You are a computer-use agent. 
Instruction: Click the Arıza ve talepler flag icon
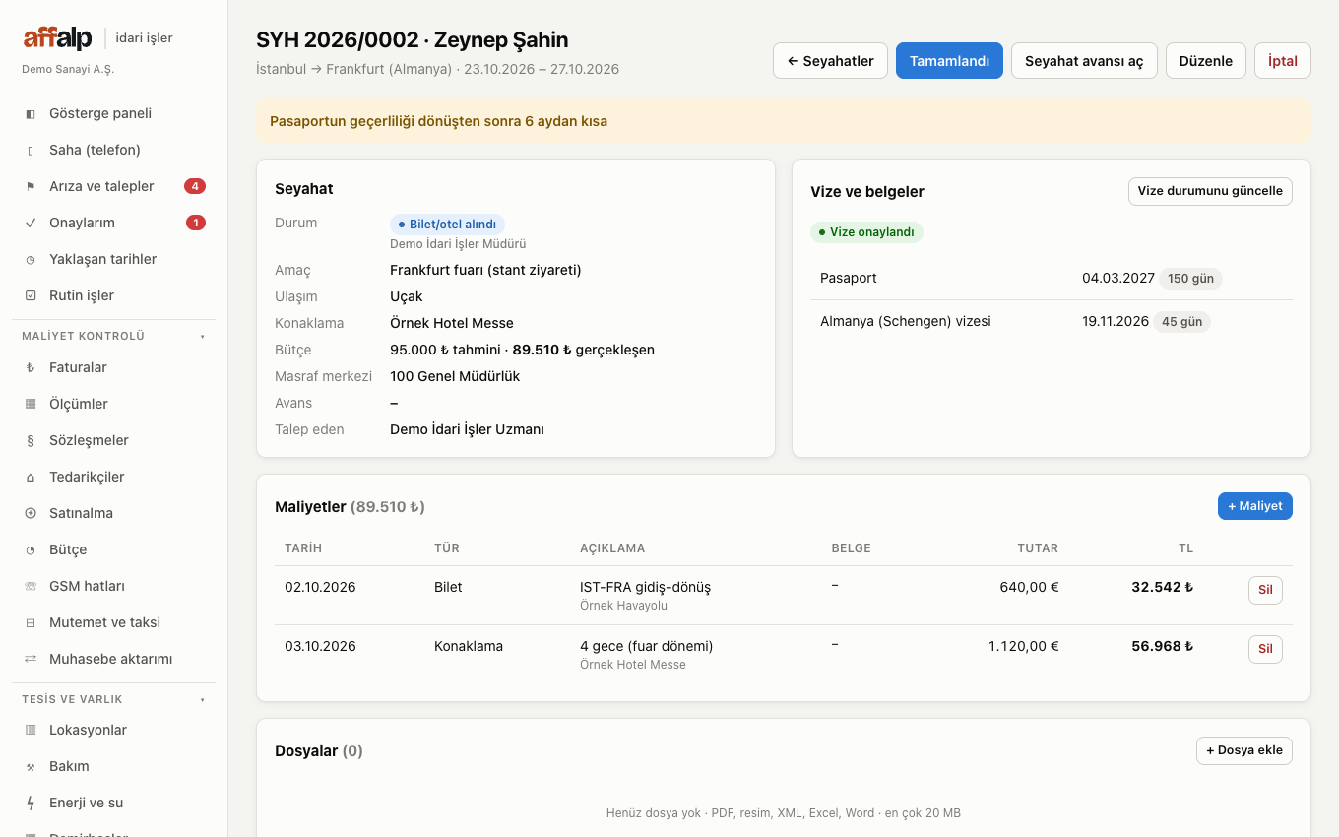click(x=31, y=186)
